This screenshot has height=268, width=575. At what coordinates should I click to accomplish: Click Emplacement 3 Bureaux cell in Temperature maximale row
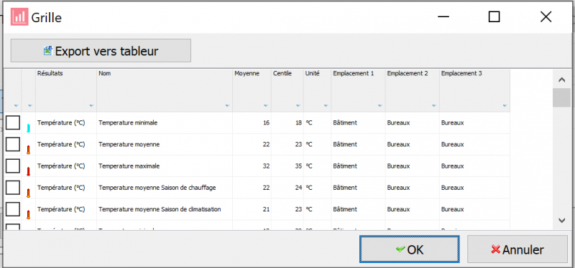[x=475, y=166]
